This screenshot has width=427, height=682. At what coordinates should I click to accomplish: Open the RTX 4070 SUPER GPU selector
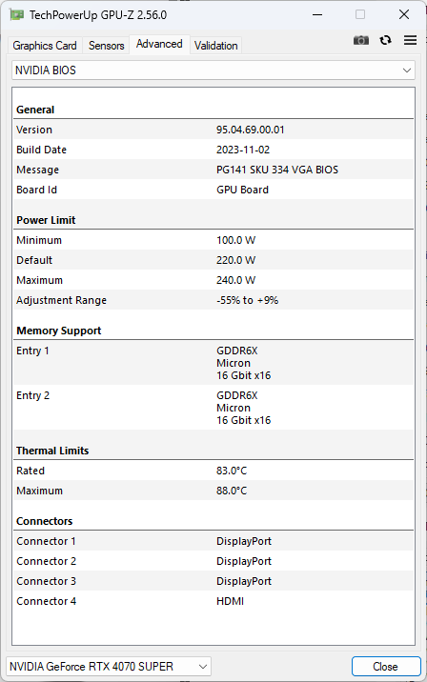click(x=109, y=667)
